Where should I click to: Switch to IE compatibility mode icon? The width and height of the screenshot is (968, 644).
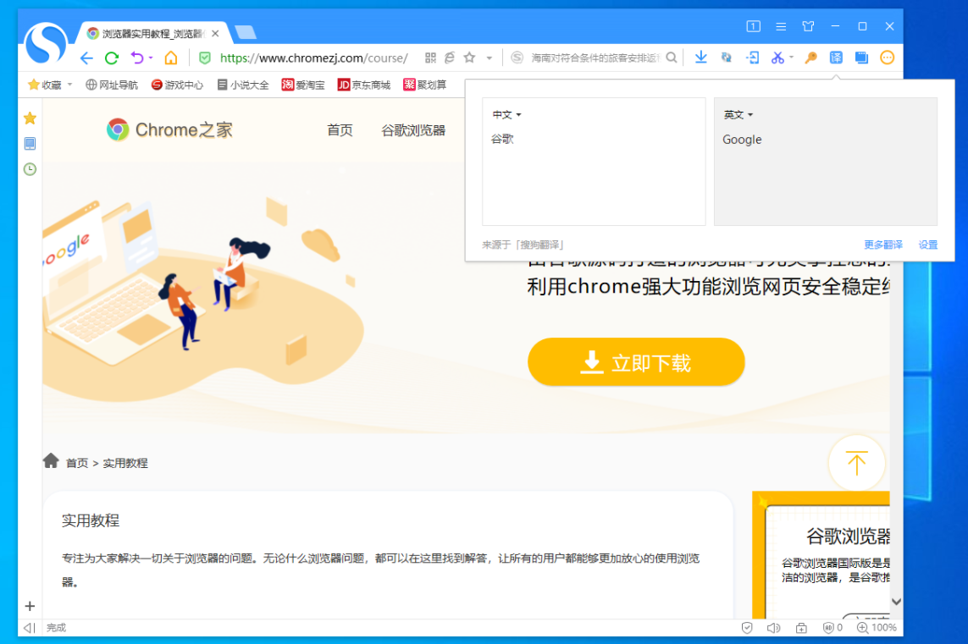450,58
